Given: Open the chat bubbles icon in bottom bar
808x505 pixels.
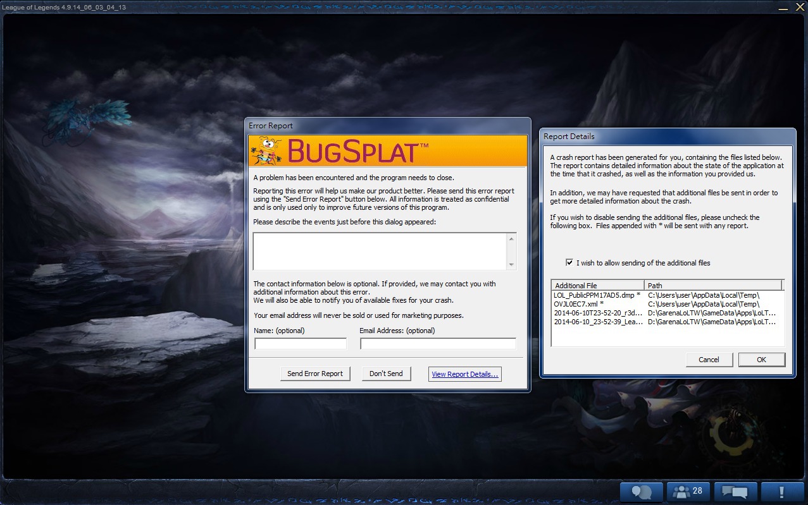Looking at the screenshot, I should coord(642,492).
